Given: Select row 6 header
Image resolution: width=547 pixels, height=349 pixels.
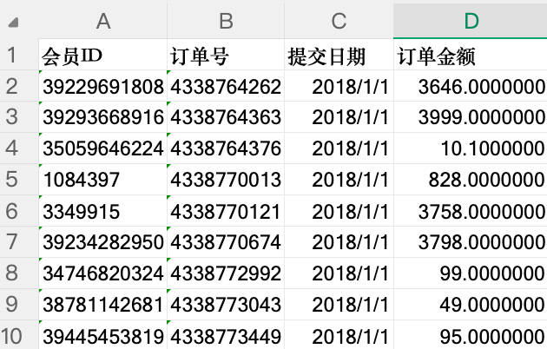Looking at the screenshot, I should tap(19, 211).
